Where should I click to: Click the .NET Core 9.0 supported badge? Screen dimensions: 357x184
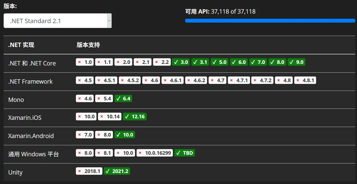[x=296, y=62]
